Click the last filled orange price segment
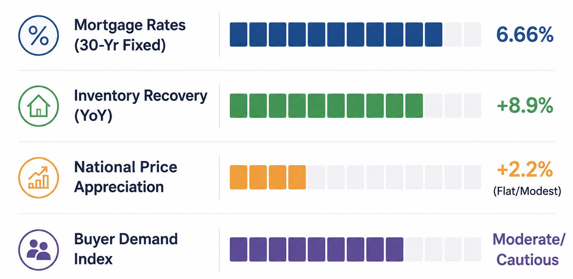This screenshot has height=279, width=573. (x=297, y=177)
